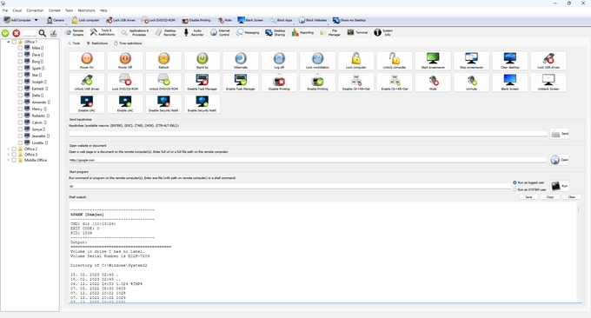Screen dimensions: 591x318
Task: Collapse the Office 1 tree group
Action: coord(9,42)
